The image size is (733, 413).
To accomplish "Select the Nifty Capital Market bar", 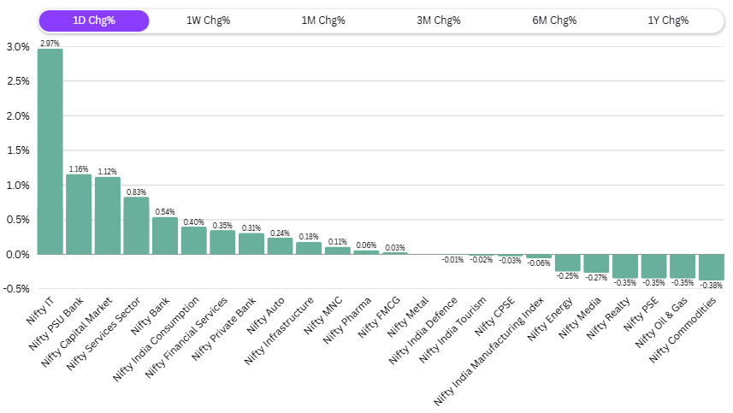I will [x=108, y=215].
